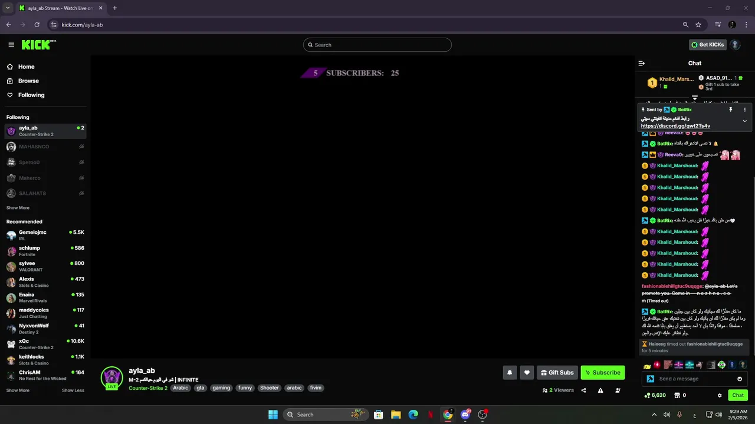Open the discord.gg link in pinned message
The height and width of the screenshot is (424, 755).
point(675,126)
